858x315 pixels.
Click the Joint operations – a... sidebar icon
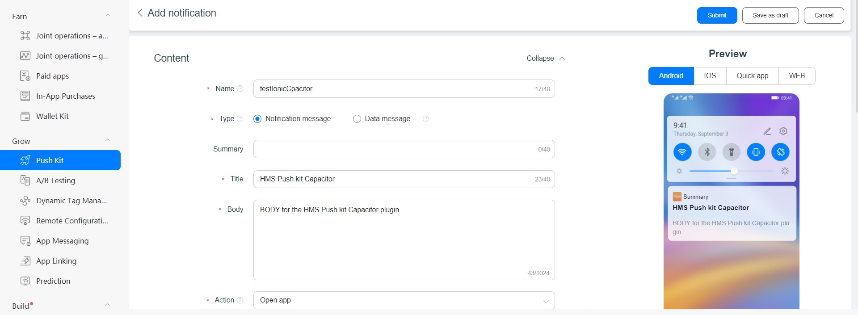pos(25,36)
